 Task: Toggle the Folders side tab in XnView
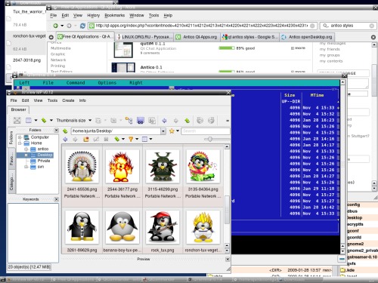pos(11,137)
